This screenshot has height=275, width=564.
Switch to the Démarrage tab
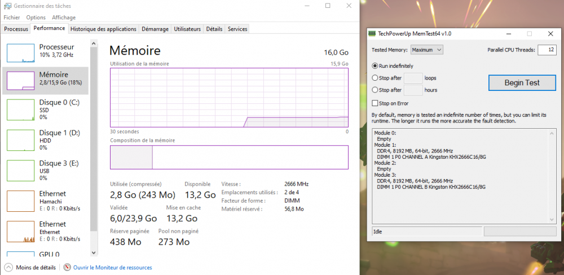coord(155,29)
